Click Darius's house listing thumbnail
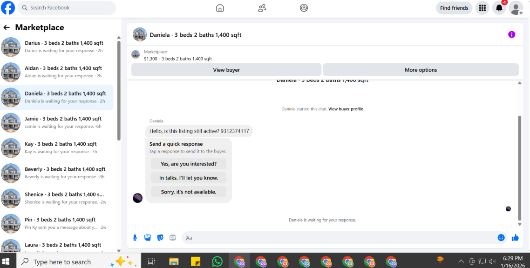 point(11,47)
